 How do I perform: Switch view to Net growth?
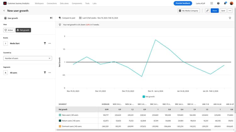click(x=23, y=30)
